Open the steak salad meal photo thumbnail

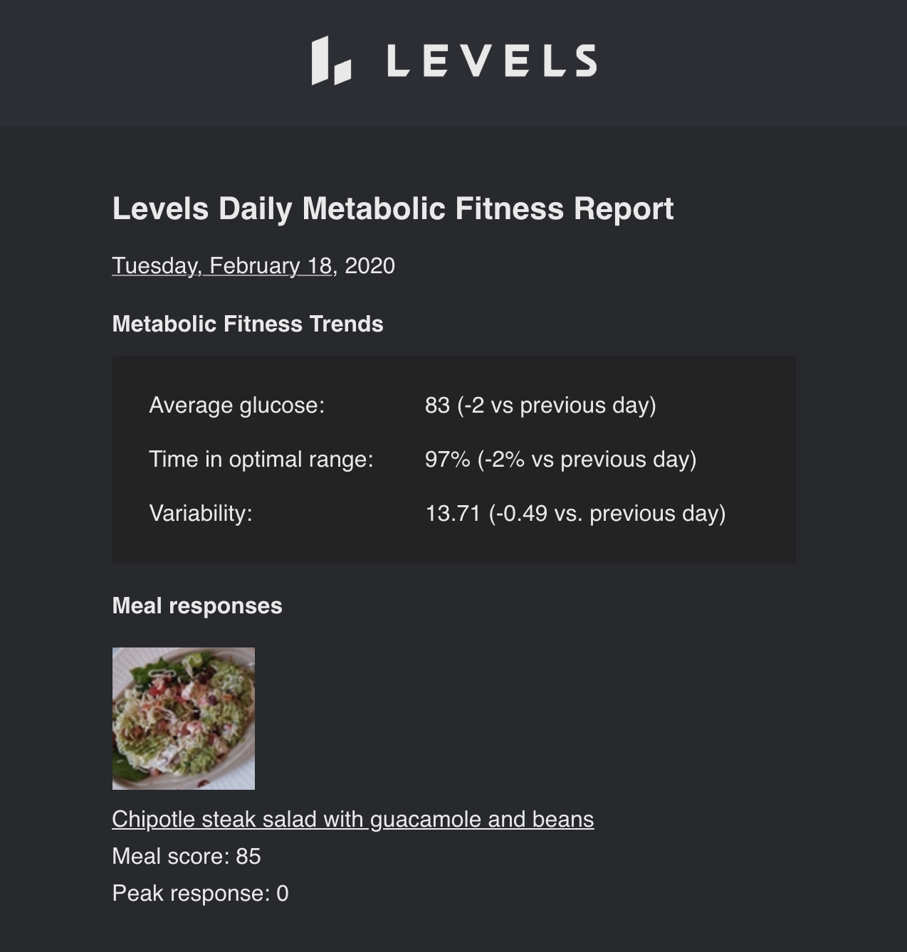point(184,718)
